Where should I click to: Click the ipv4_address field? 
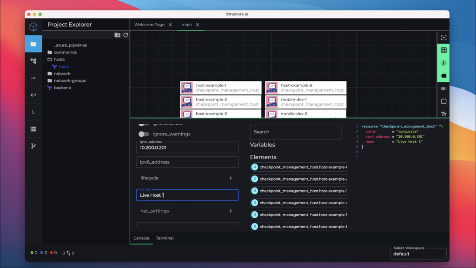point(187,147)
